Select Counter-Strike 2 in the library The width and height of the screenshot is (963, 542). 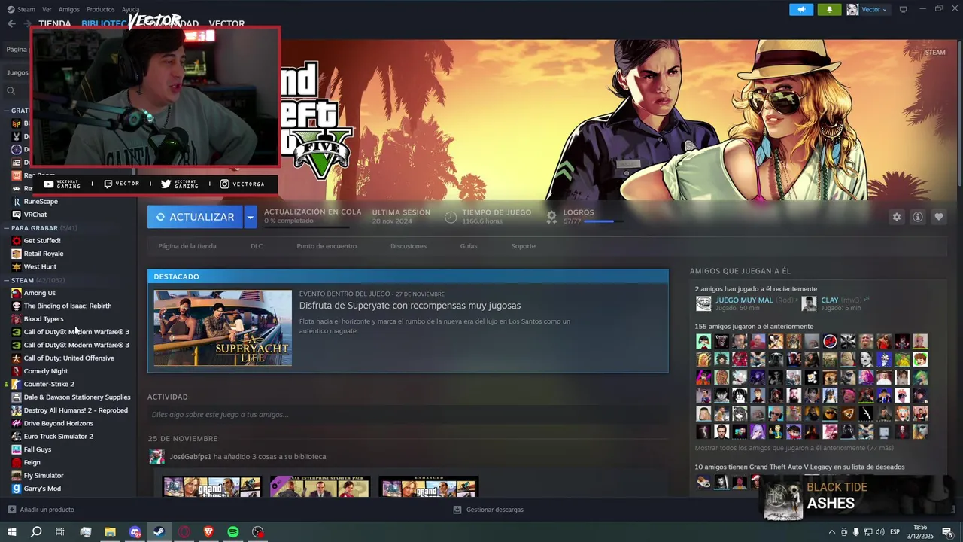point(49,384)
